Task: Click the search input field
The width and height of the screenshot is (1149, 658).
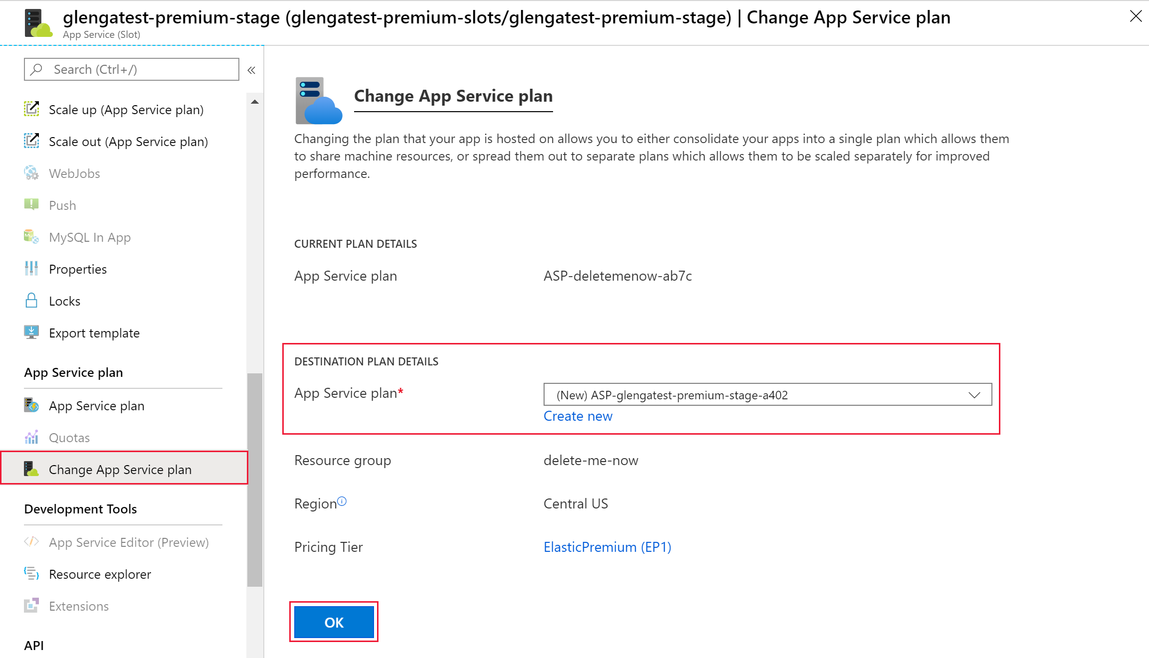Action: [130, 69]
